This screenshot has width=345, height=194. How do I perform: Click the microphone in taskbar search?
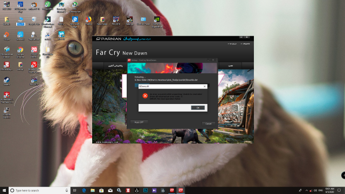tap(67, 190)
